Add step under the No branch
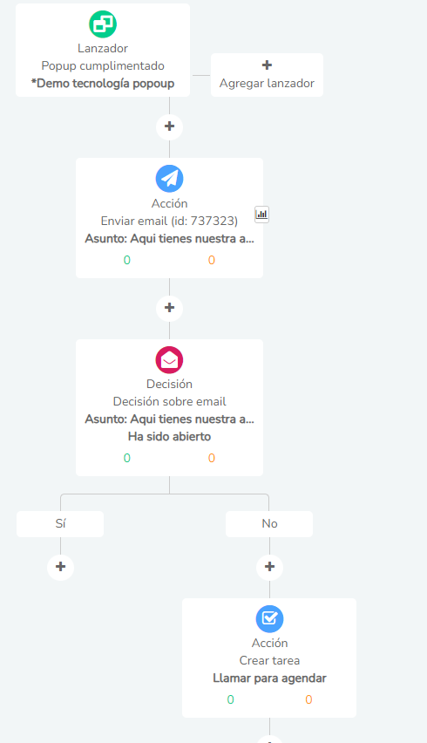 [x=270, y=567]
